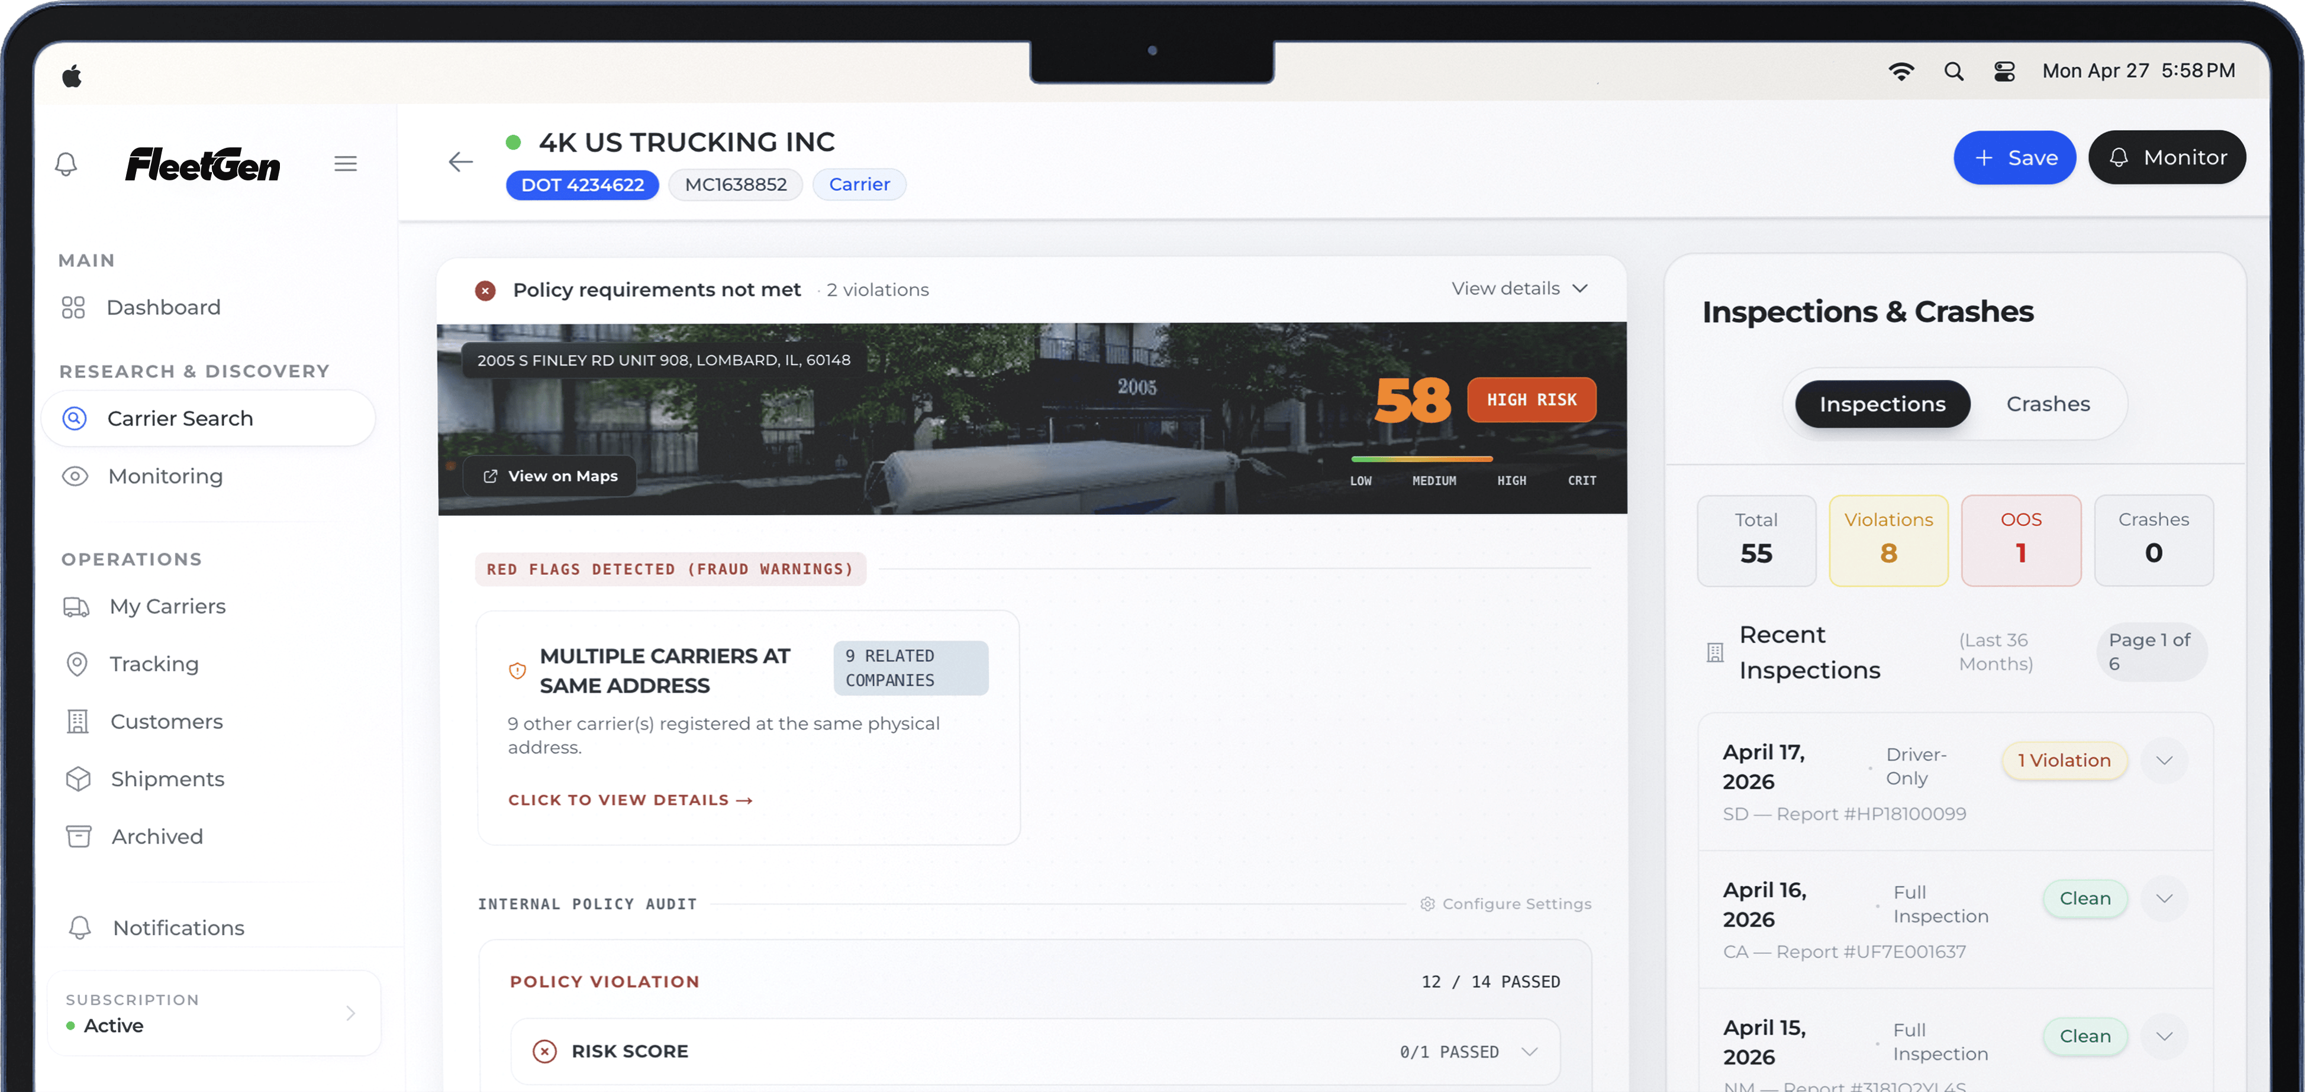This screenshot has height=1092, width=2305.
Task: Click the Report #UF7E001637 text
Action: pos(1870,952)
